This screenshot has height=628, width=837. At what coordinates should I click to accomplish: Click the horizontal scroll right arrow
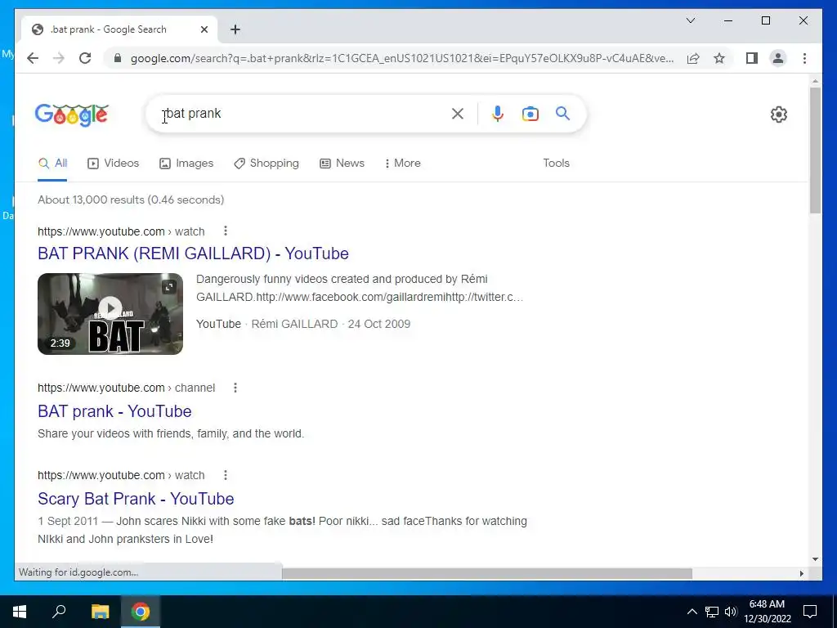tap(801, 573)
